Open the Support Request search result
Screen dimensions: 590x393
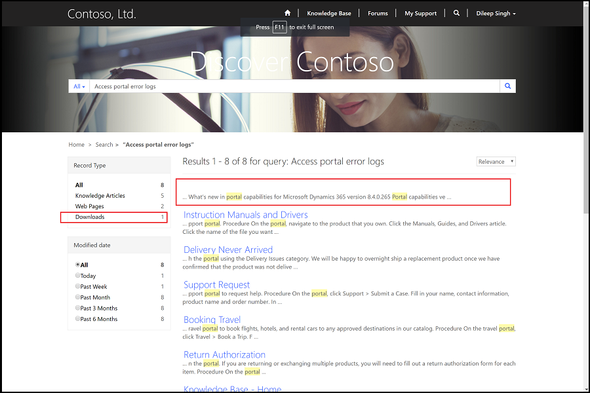216,284
